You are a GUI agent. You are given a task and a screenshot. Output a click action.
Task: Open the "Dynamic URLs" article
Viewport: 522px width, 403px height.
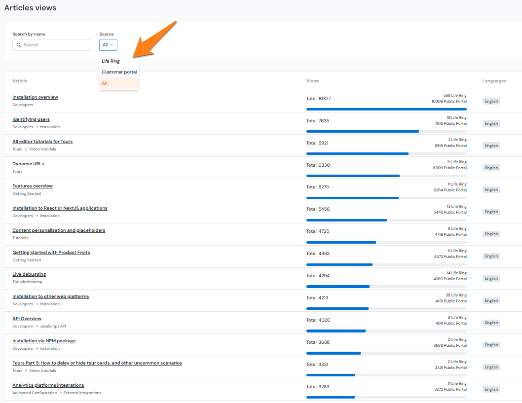[x=28, y=163]
